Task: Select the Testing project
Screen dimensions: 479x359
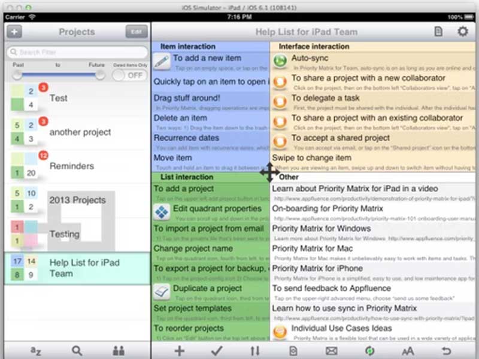Action: tap(77, 234)
